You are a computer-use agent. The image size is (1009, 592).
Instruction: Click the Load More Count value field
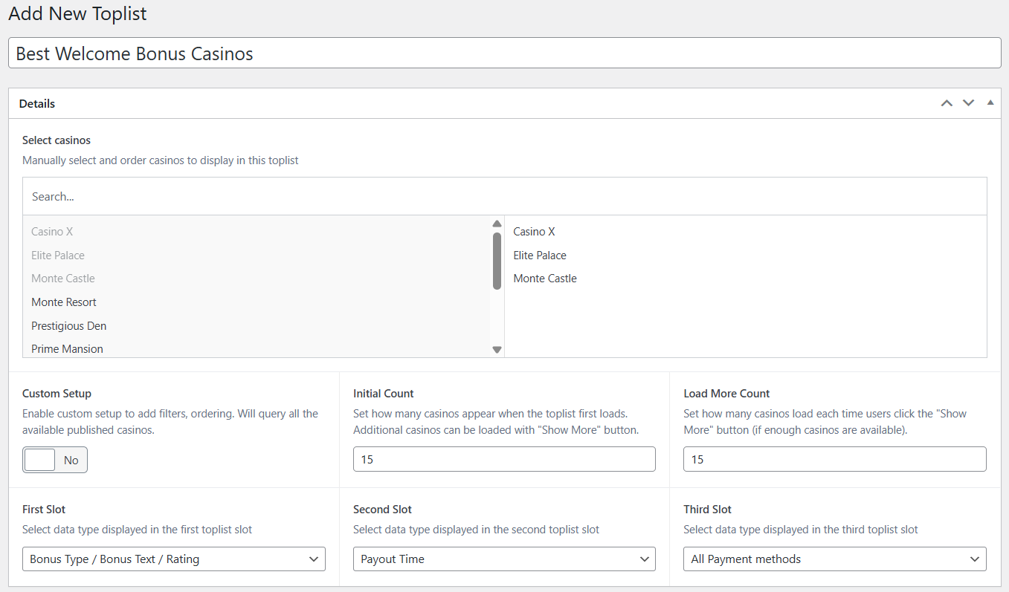coord(834,459)
